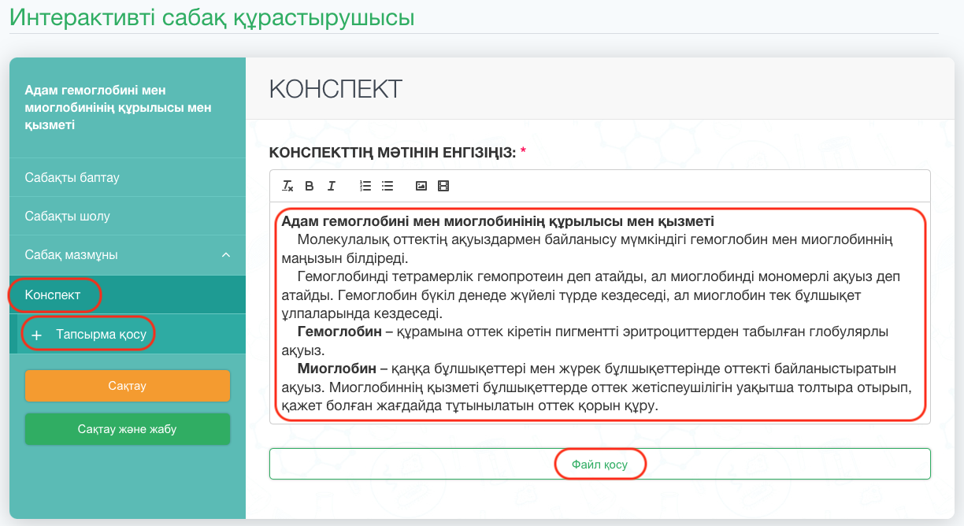Viewport: 964px width, 526px height.
Task: Insert a bulleted list
Action: pyautogui.click(x=387, y=187)
